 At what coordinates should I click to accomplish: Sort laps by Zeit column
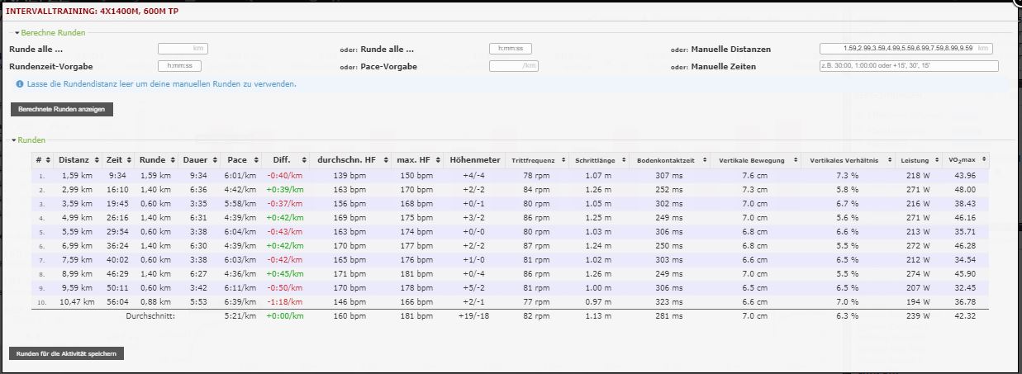(118, 159)
